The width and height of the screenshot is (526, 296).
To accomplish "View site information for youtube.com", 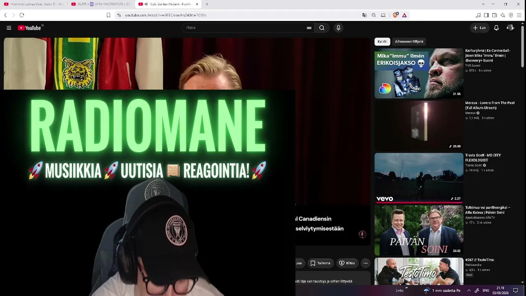I will 119,15.
